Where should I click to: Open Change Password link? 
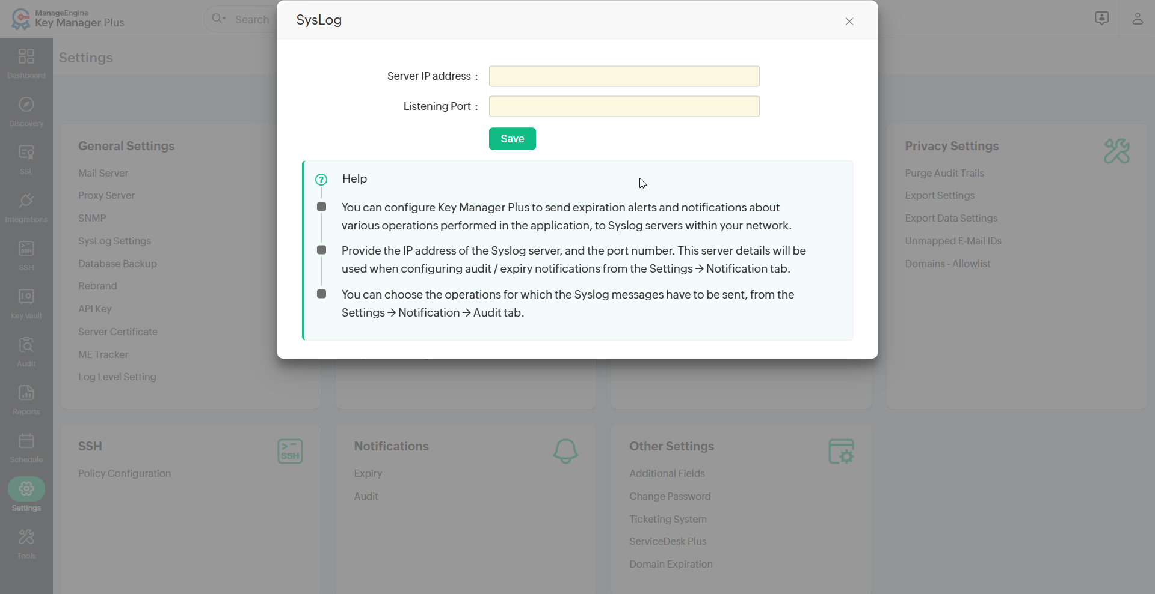(670, 496)
